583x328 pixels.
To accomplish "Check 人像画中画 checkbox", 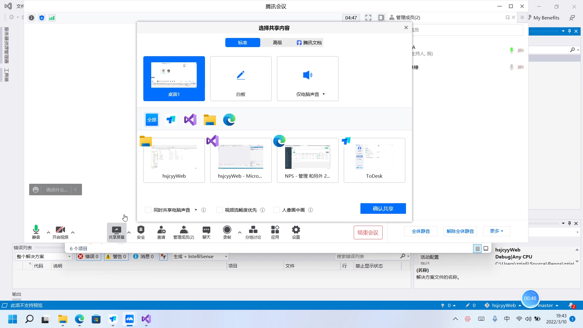I will 277,210.
